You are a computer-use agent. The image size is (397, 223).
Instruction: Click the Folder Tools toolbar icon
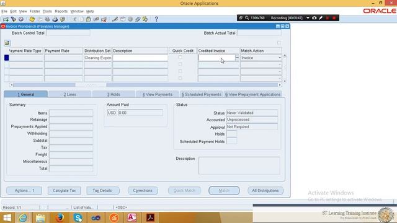click(145, 19)
